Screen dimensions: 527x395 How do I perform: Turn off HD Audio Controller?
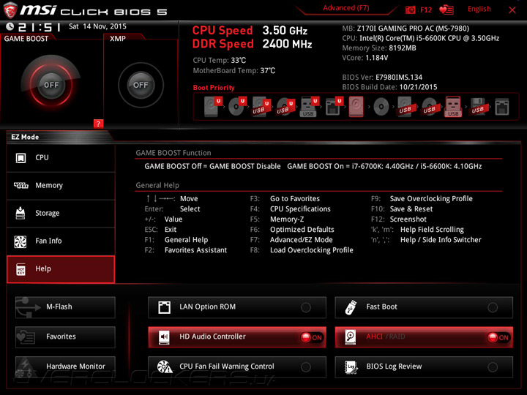click(x=237, y=337)
